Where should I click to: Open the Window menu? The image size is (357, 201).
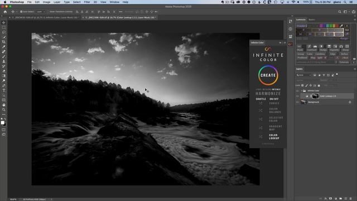pos(114,2)
